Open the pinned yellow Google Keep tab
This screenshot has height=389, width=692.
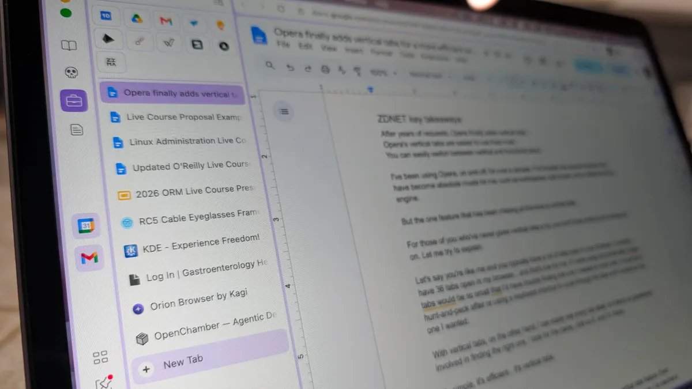click(220, 25)
